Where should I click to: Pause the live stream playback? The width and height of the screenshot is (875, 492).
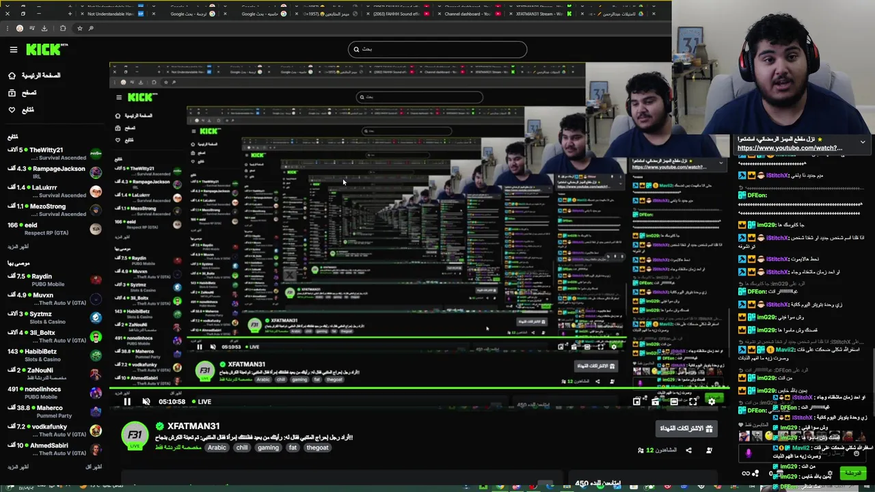pos(127,402)
